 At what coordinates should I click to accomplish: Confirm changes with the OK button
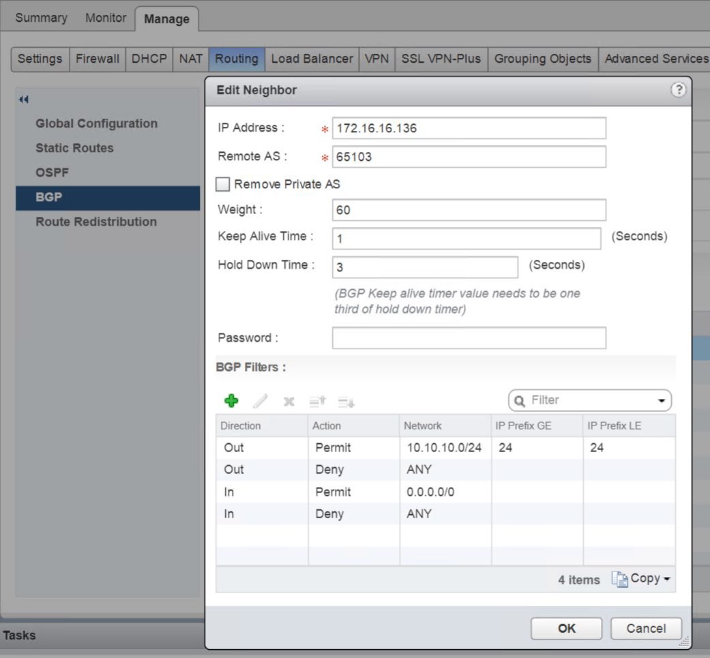click(x=567, y=628)
